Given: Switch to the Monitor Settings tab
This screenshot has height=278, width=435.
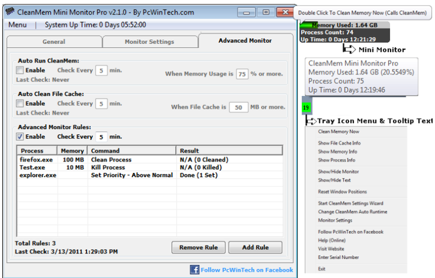Looking at the screenshot, I should click(150, 42).
